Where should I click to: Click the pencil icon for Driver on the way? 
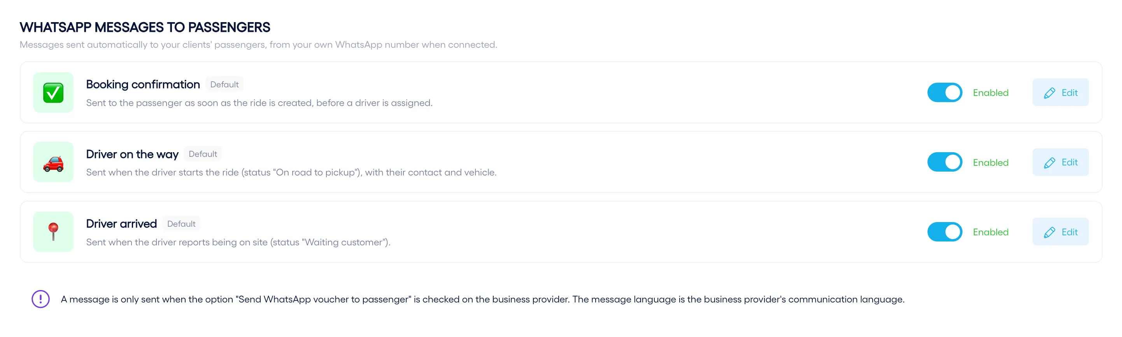pos(1049,163)
